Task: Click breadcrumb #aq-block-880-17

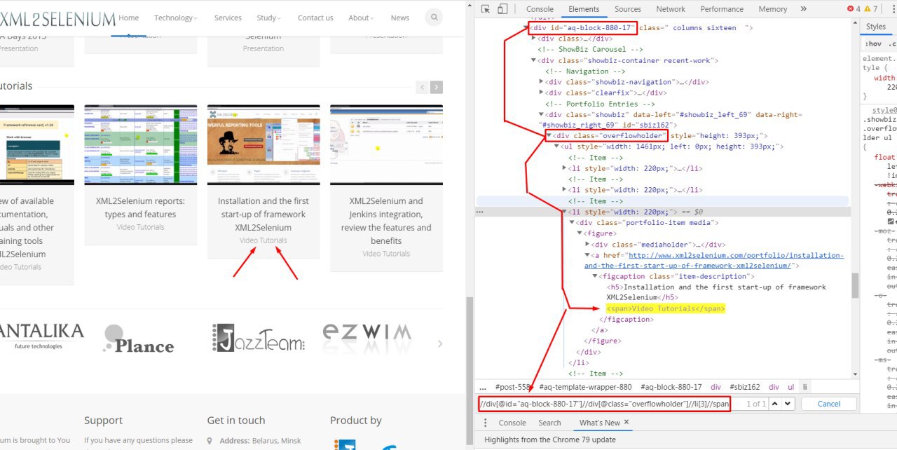Action: click(x=671, y=387)
